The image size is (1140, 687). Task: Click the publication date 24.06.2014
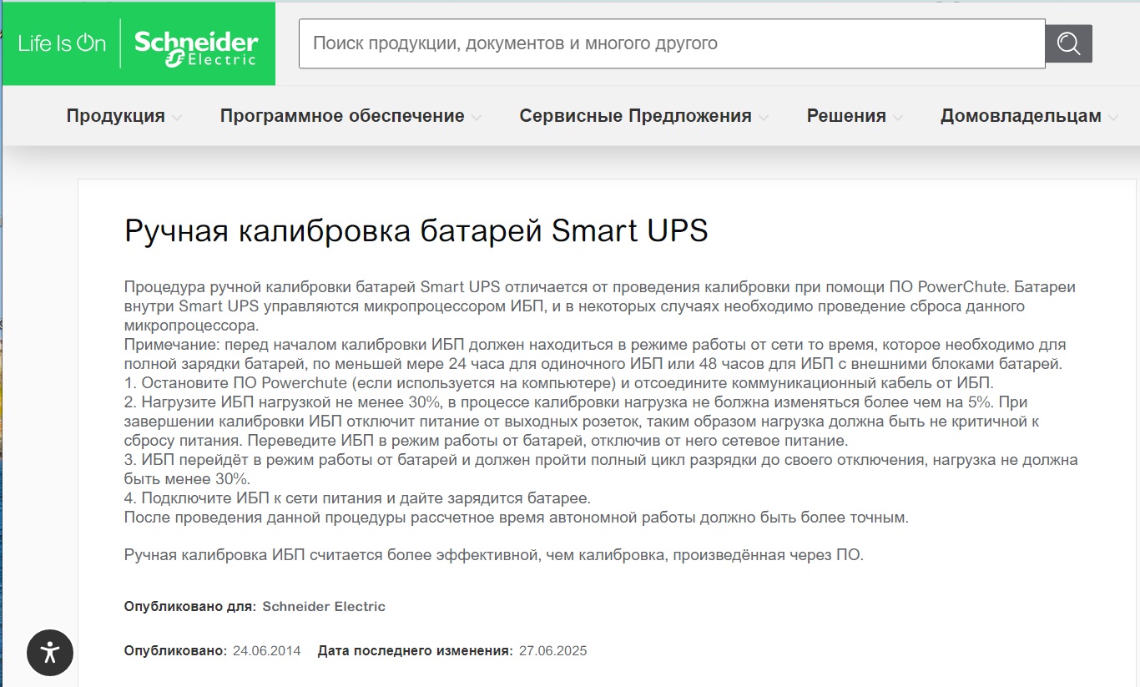pos(266,650)
